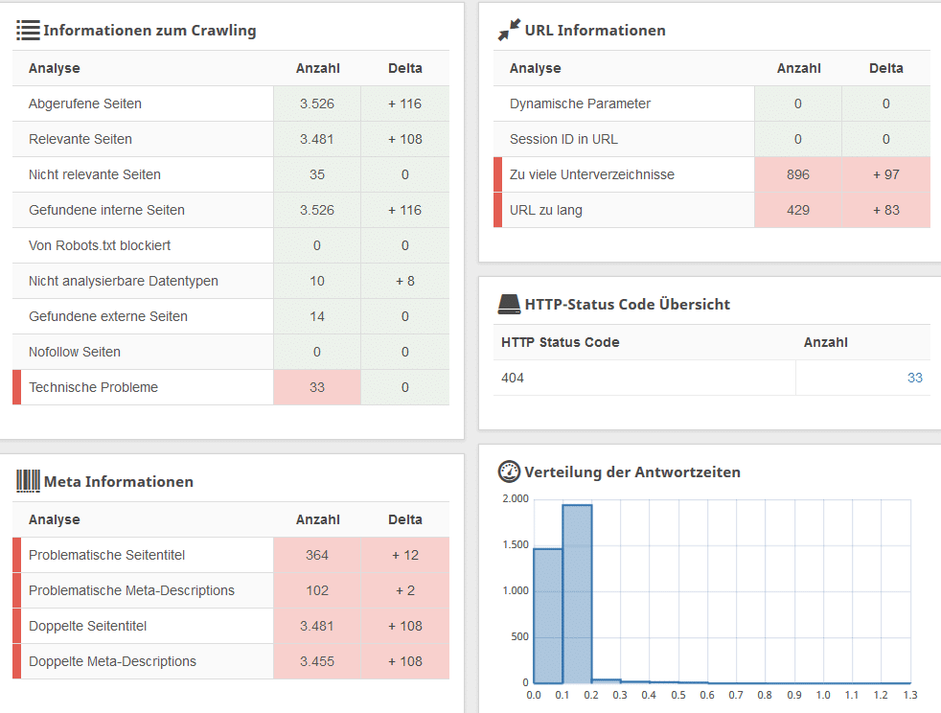Click the URL Informationen heading
Screen dimensions: 941x713
coord(595,31)
